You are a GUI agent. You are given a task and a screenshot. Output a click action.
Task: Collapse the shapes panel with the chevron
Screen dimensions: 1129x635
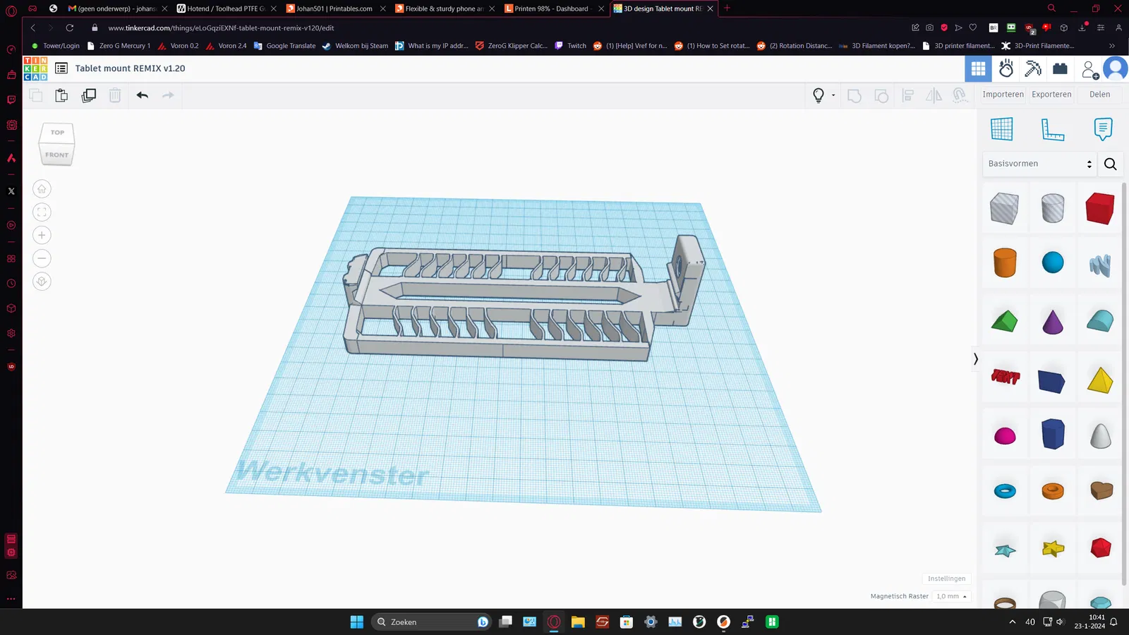click(976, 359)
